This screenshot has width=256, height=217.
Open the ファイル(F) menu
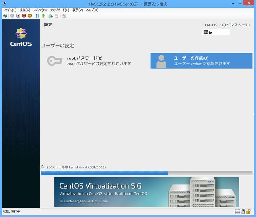click(10, 10)
